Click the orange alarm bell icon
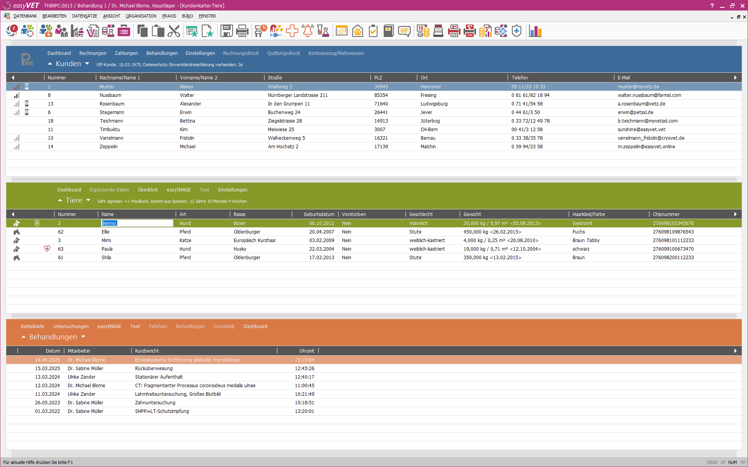This screenshot has width=748, height=467. tap(308, 31)
